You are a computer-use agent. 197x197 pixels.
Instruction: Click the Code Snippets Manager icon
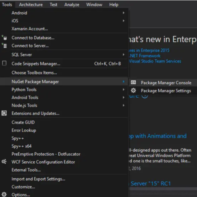point(4,64)
